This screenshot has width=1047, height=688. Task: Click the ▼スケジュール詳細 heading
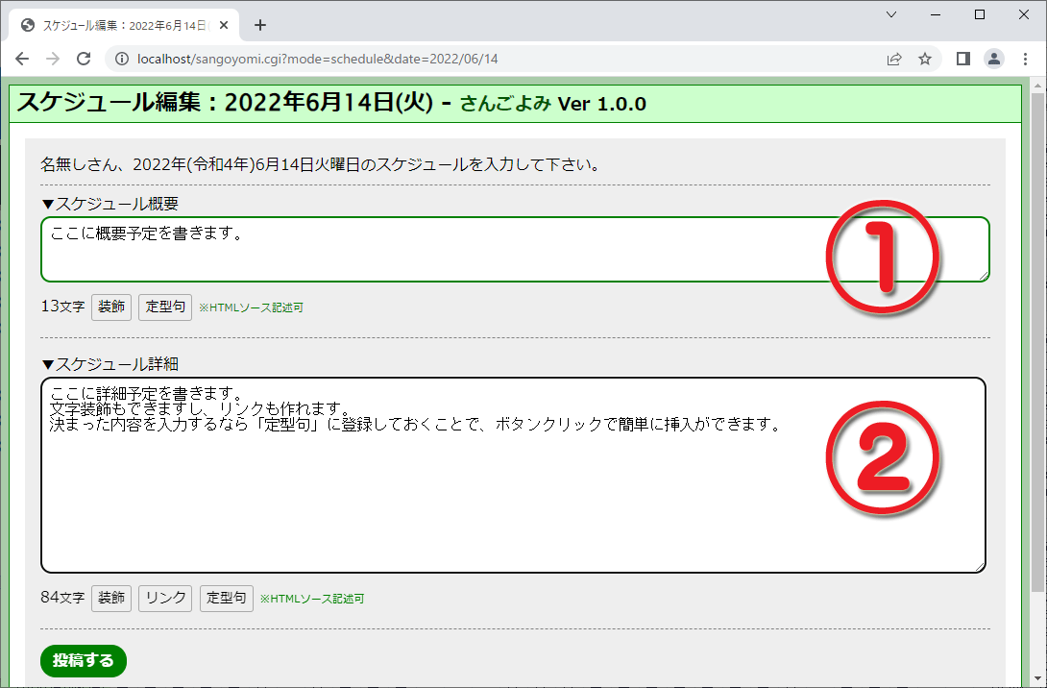point(110,364)
